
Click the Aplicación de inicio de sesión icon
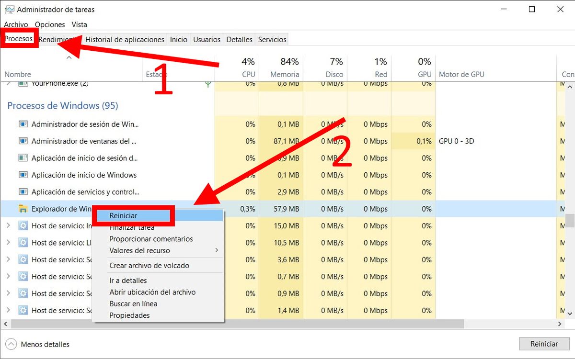tap(23, 158)
